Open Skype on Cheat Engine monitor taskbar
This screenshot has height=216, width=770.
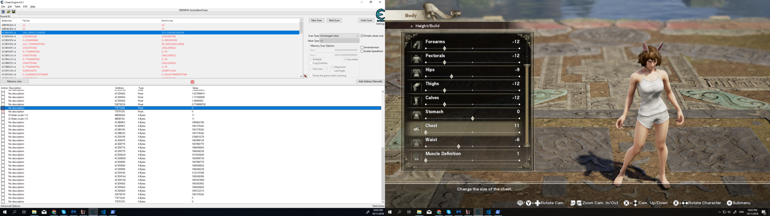[x=63, y=212]
